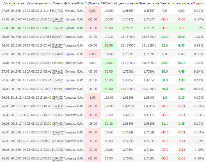Sort table by the Символ header

coord(58,3)
